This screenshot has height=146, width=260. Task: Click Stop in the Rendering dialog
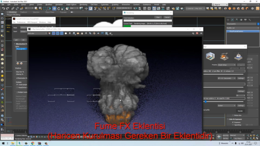pyautogui.click(x=158, y=17)
